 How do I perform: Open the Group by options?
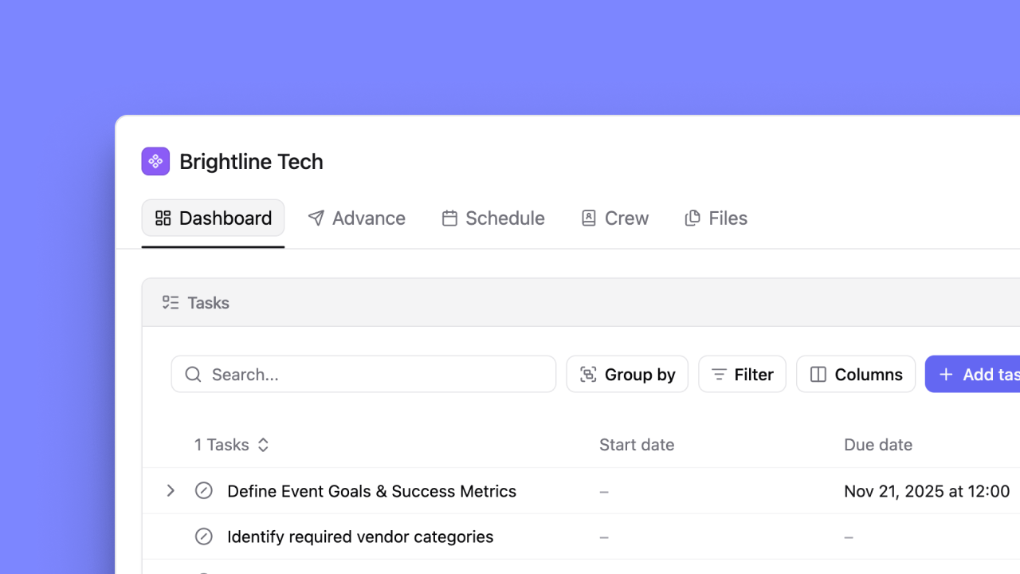tap(627, 374)
